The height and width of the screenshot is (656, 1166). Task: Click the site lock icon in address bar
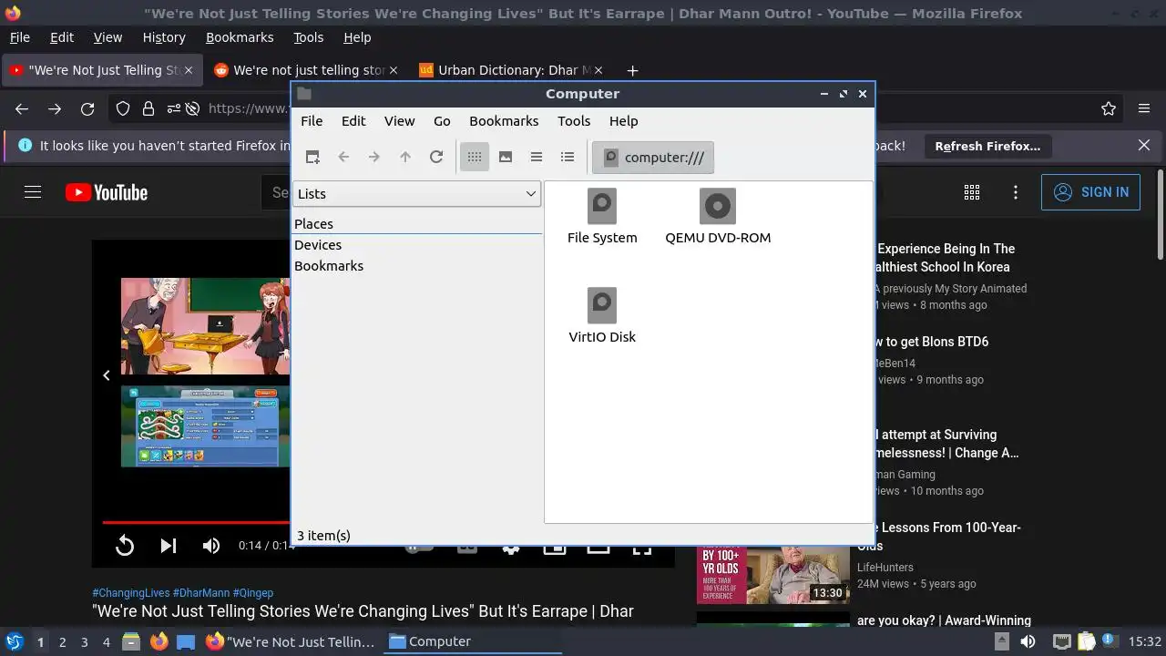[x=148, y=108]
